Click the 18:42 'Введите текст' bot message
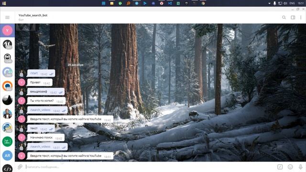 click(70, 119)
